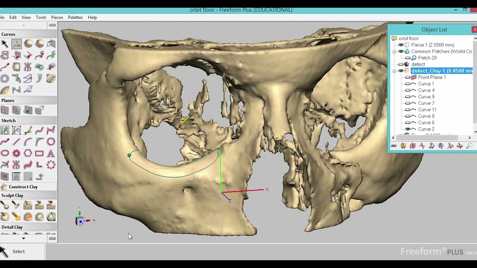Pick the Sketch straight line tool

(x=16, y=142)
